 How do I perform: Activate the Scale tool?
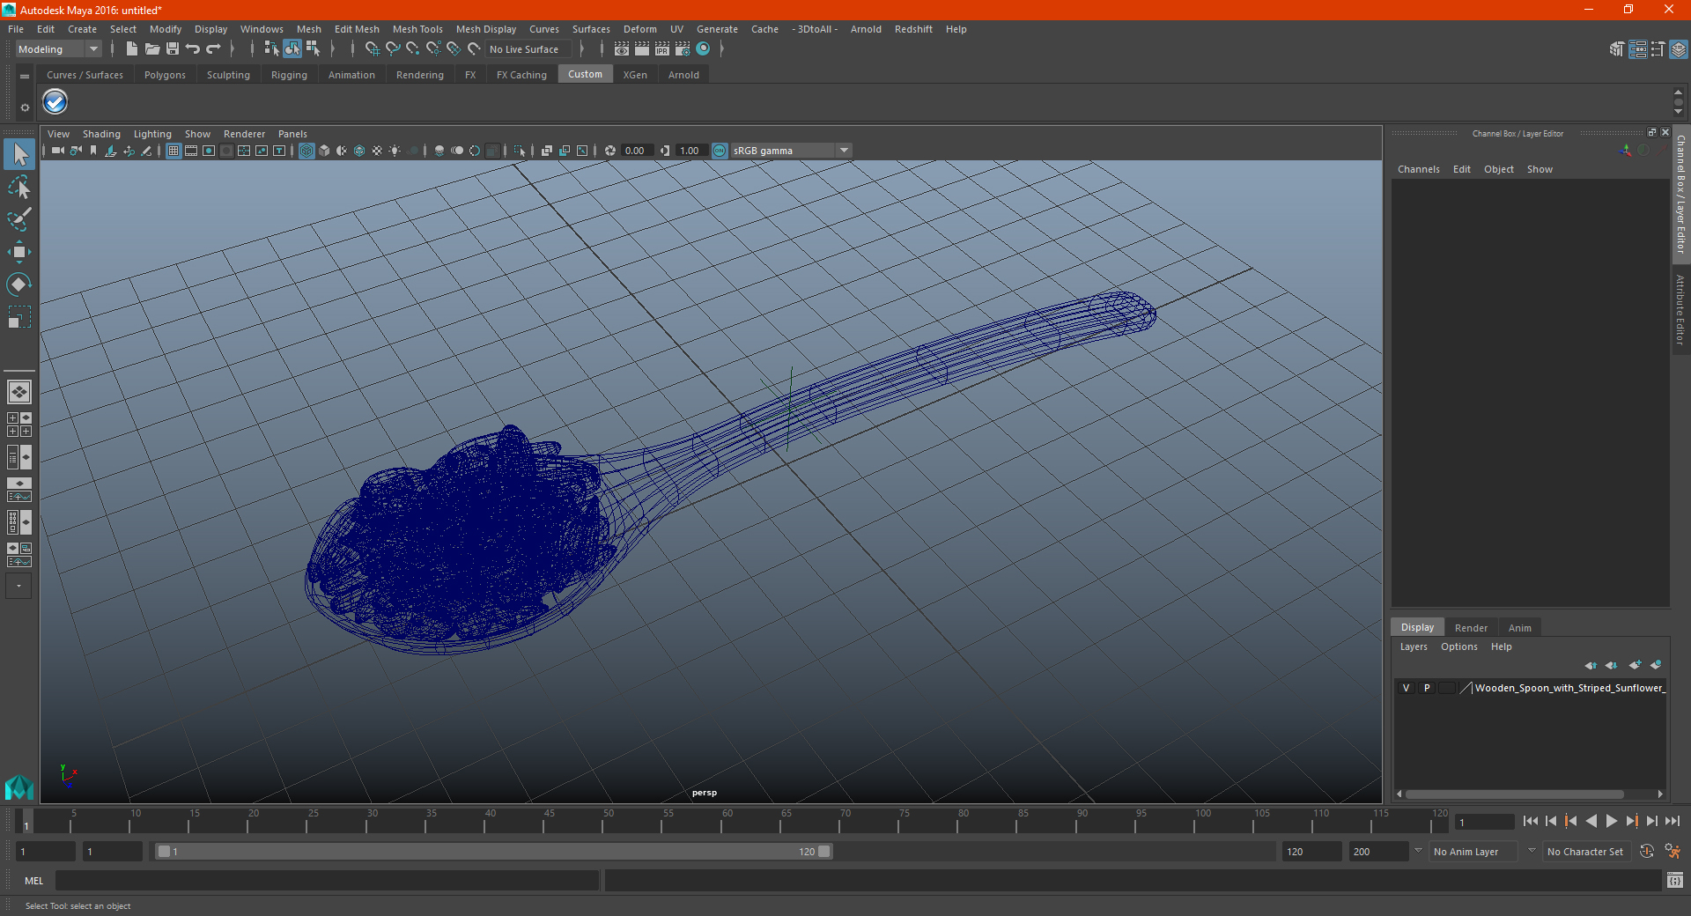pos(18,317)
